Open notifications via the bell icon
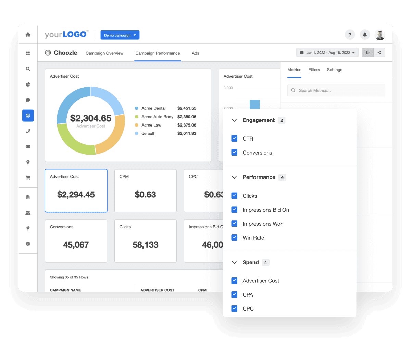The width and height of the screenshot is (411, 342). click(x=365, y=35)
